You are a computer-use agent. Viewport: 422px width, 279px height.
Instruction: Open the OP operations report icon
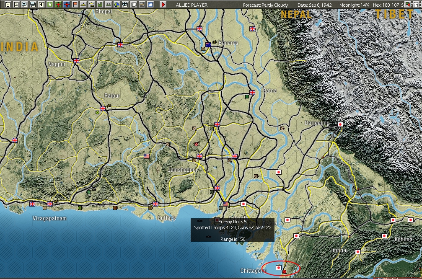pyautogui.click(x=133, y=5)
